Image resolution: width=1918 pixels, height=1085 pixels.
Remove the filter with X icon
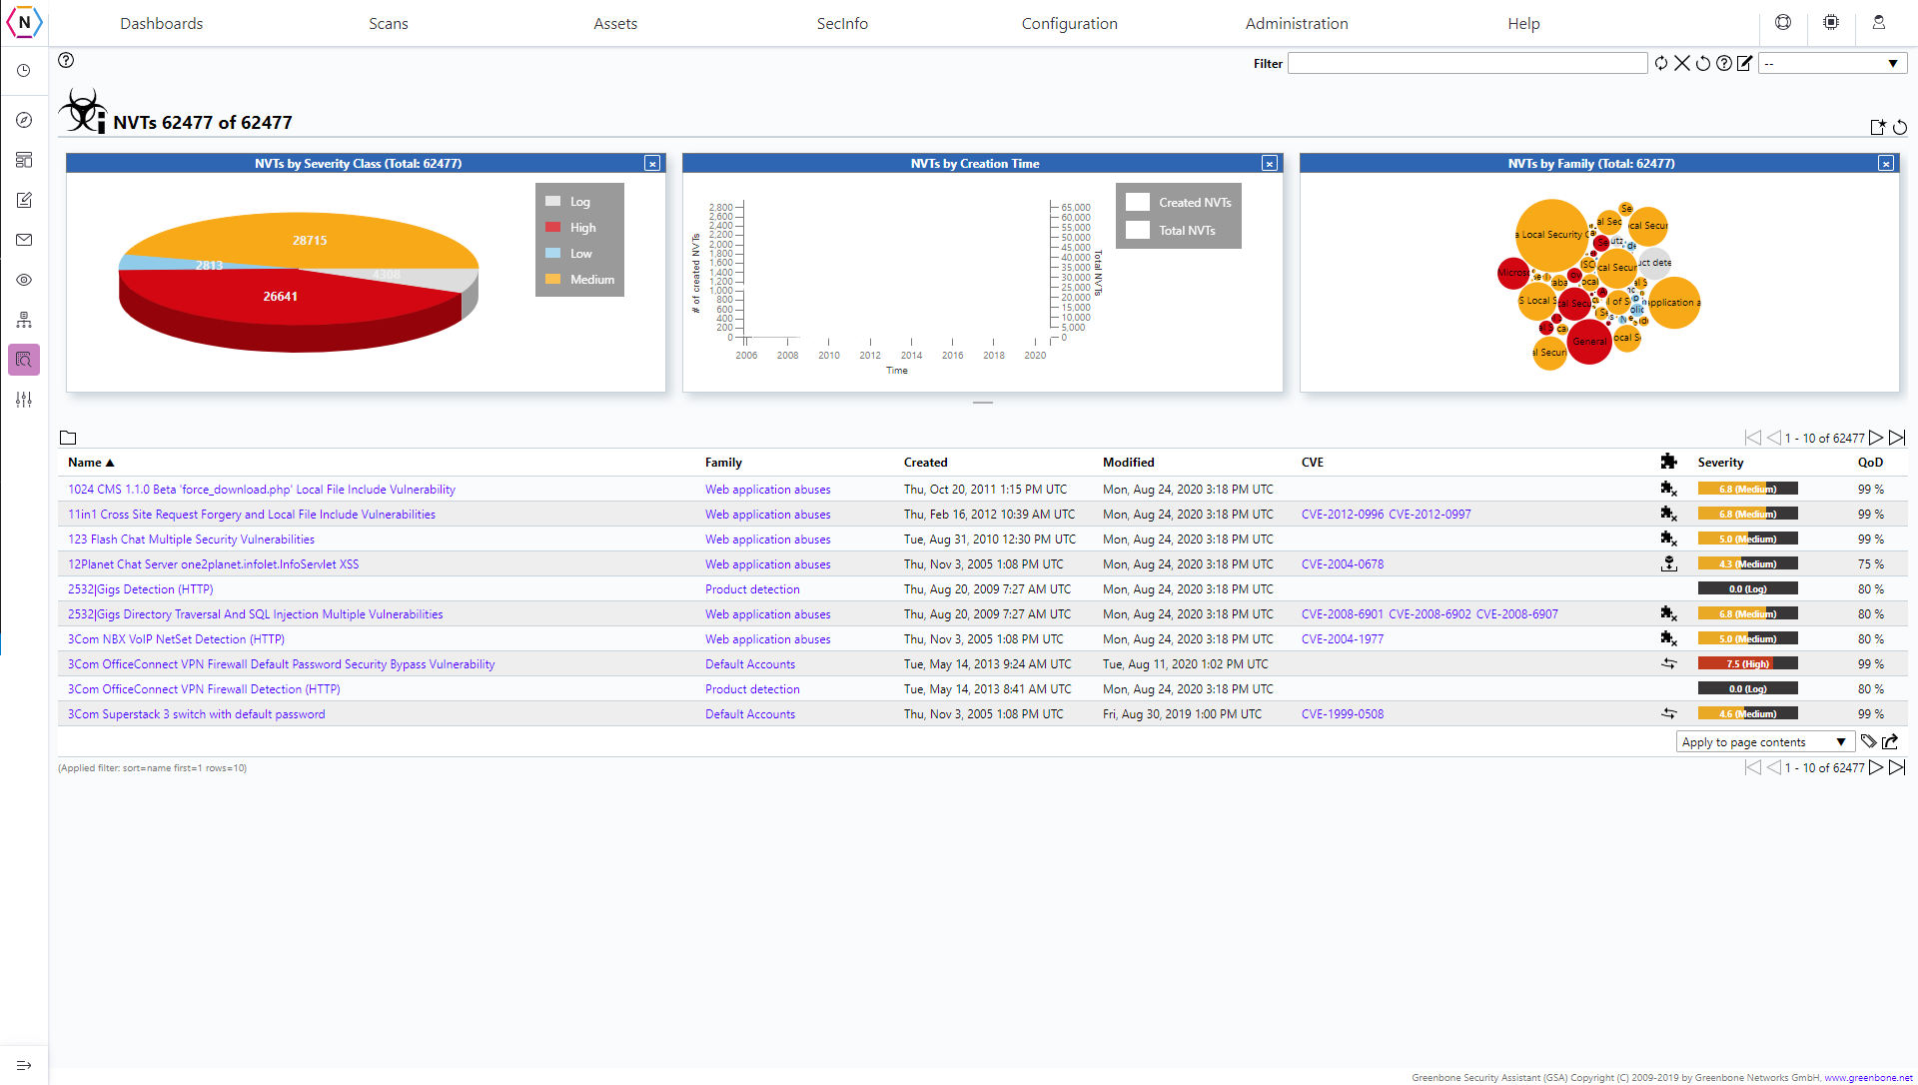tap(1682, 63)
